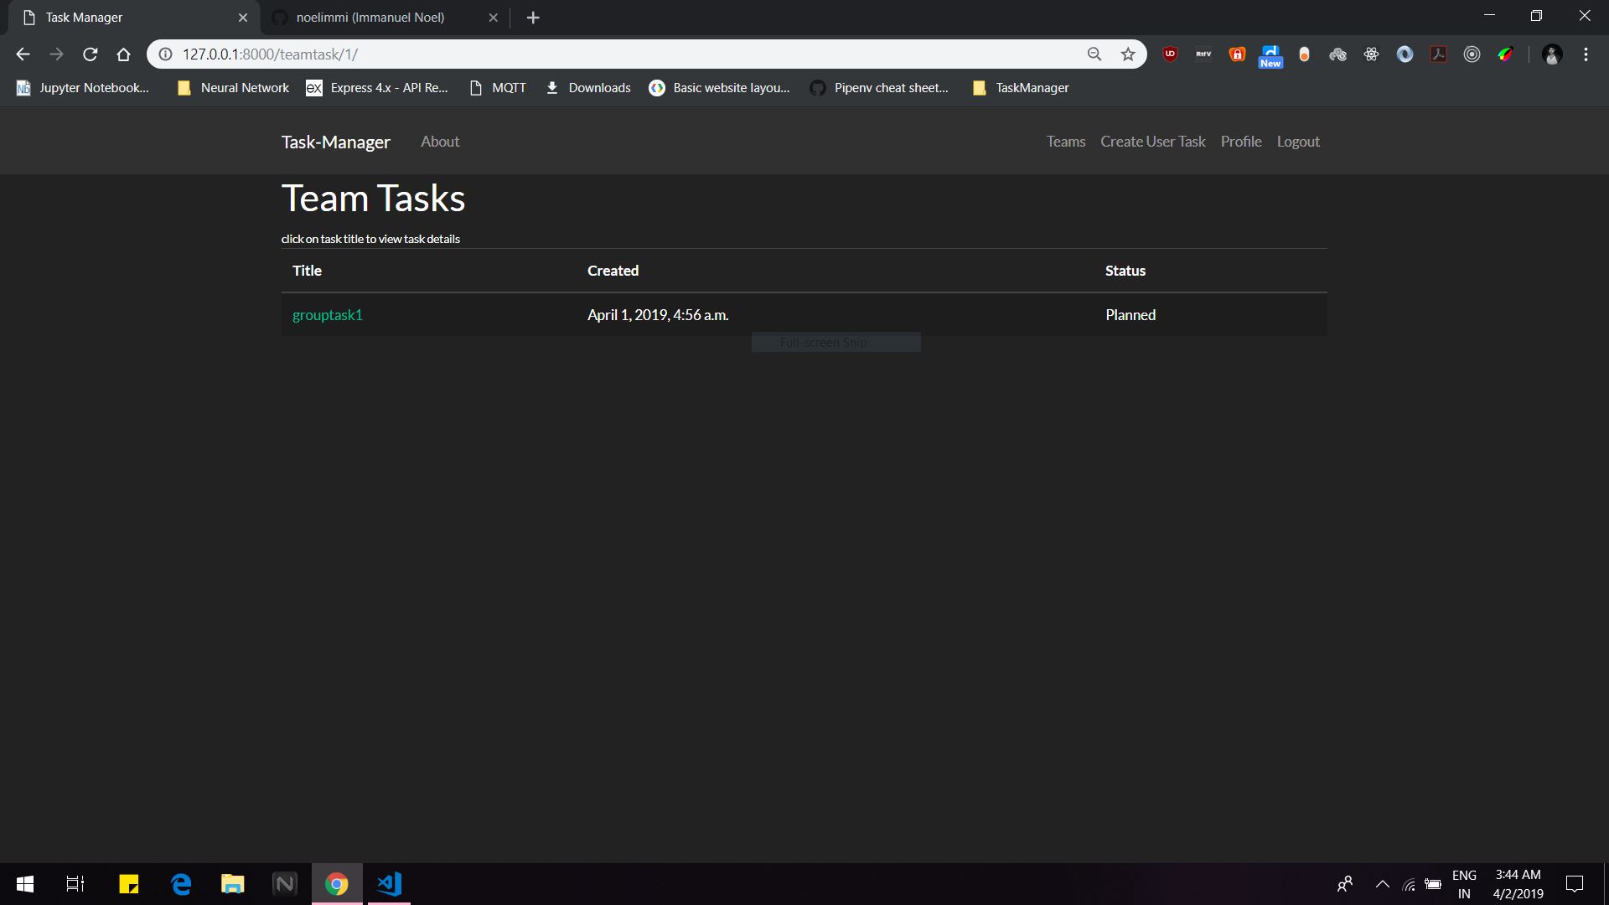1609x905 pixels.
Task: Launch Sticky Notes from taskbar
Action: coord(129,884)
